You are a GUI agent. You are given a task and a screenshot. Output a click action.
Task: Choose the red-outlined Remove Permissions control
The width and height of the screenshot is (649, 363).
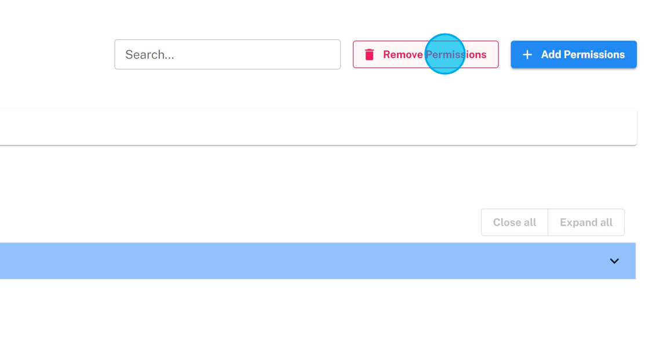click(x=425, y=55)
